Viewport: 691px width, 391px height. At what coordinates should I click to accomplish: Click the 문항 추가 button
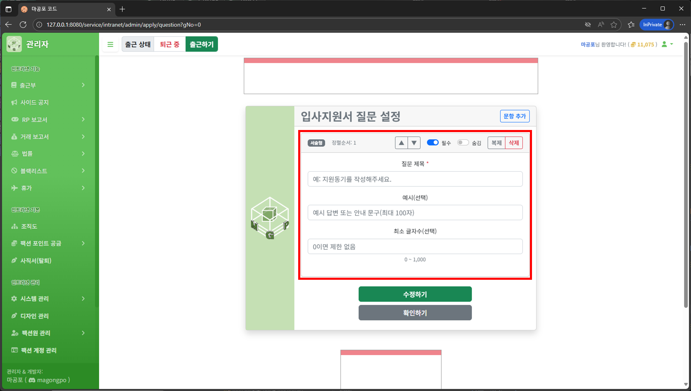pyautogui.click(x=515, y=116)
